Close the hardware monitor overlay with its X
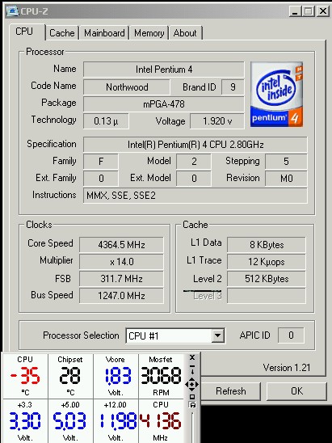This screenshot has width=332, height=443. coord(192,357)
